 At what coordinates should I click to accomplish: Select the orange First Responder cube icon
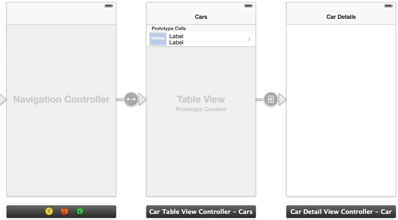point(64,211)
